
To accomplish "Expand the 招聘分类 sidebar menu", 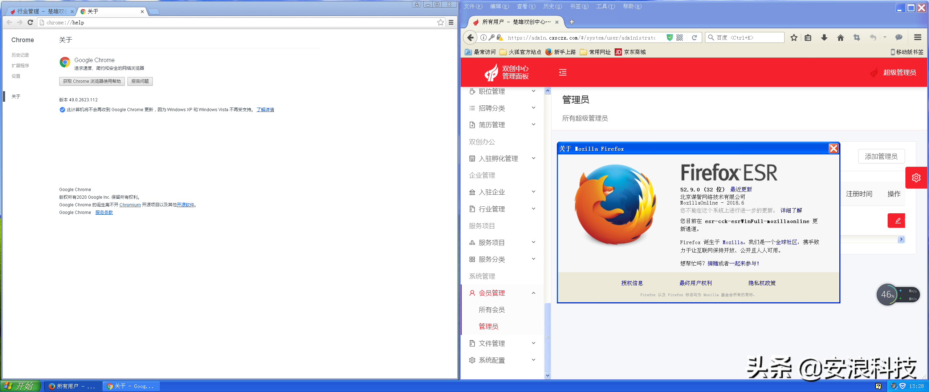I will (503, 108).
